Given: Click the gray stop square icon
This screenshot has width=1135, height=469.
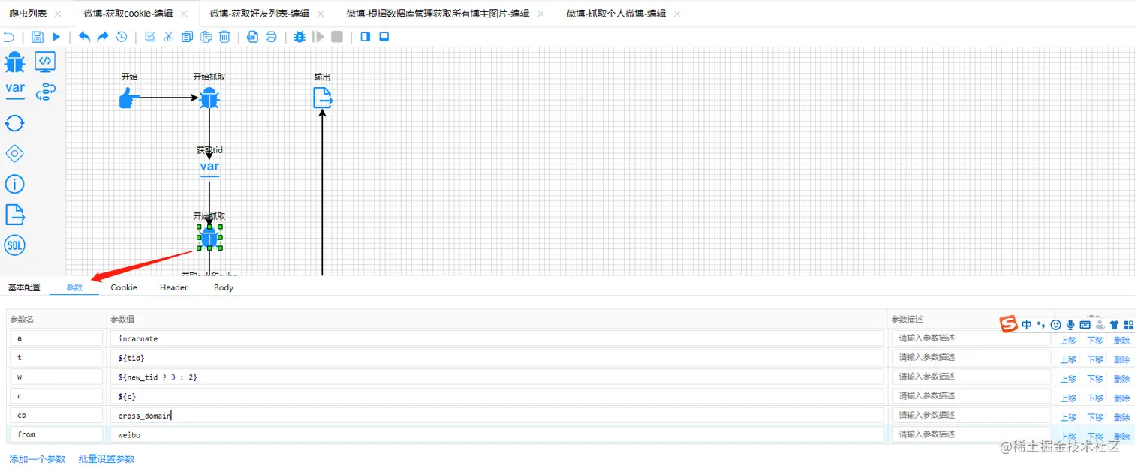Looking at the screenshot, I should pyautogui.click(x=337, y=37).
